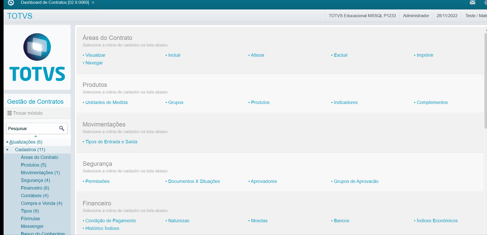The image size is (487, 235).
Task: Click the Administrador user label
Action: (x=416, y=16)
